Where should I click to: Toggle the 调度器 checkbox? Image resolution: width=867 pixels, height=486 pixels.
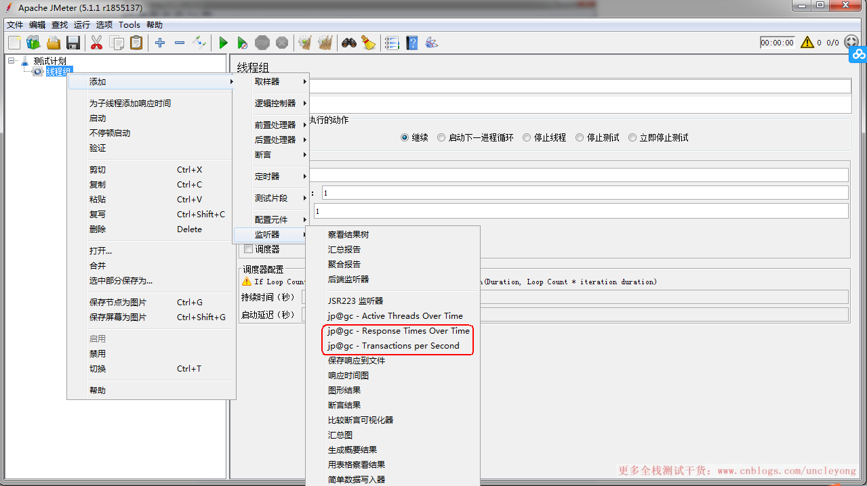[248, 249]
